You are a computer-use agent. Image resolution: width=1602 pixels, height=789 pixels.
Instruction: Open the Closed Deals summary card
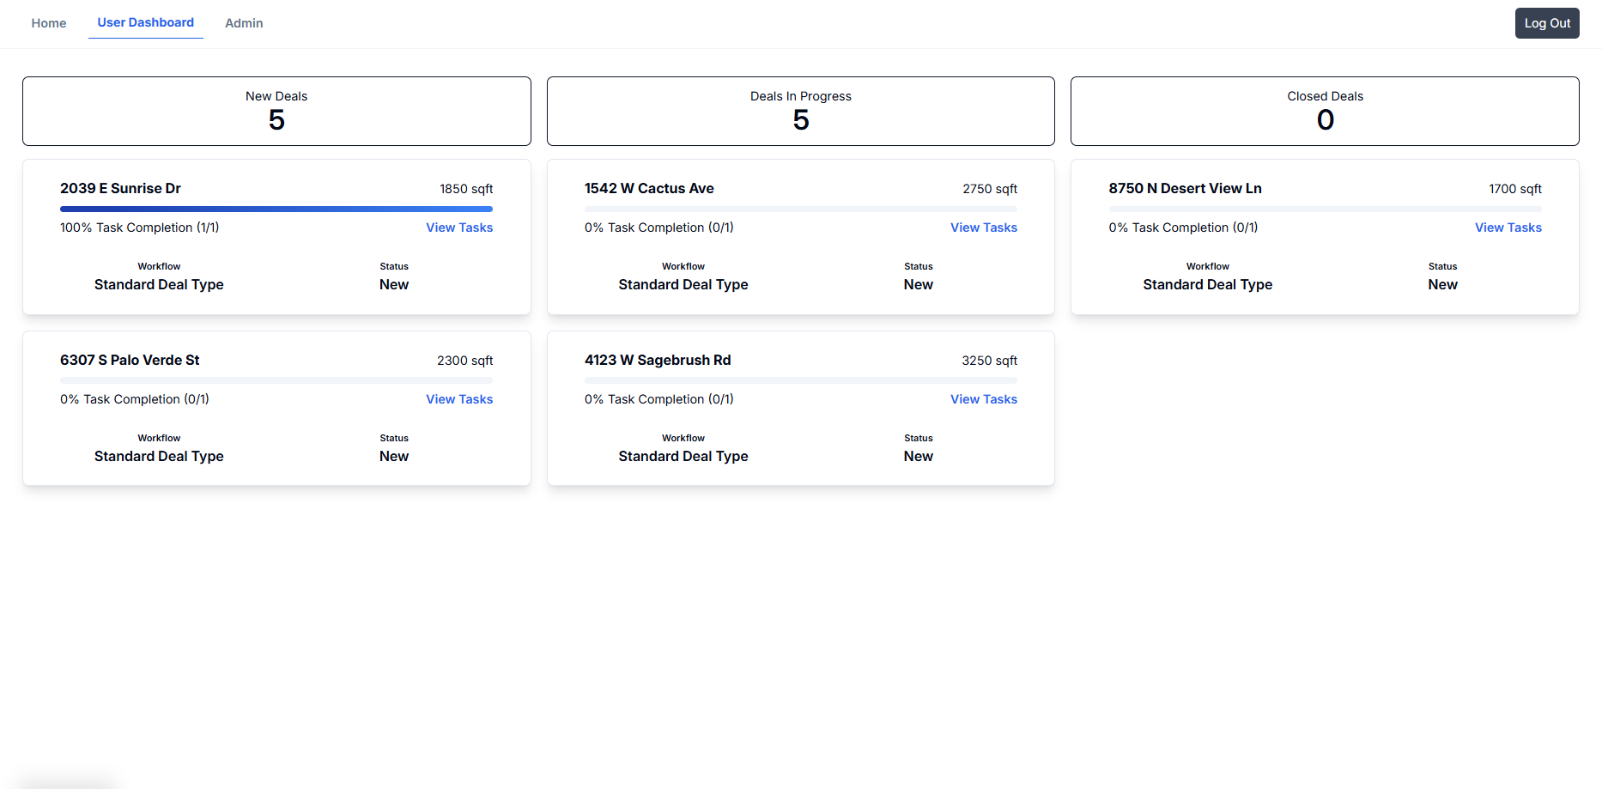pyautogui.click(x=1325, y=111)
